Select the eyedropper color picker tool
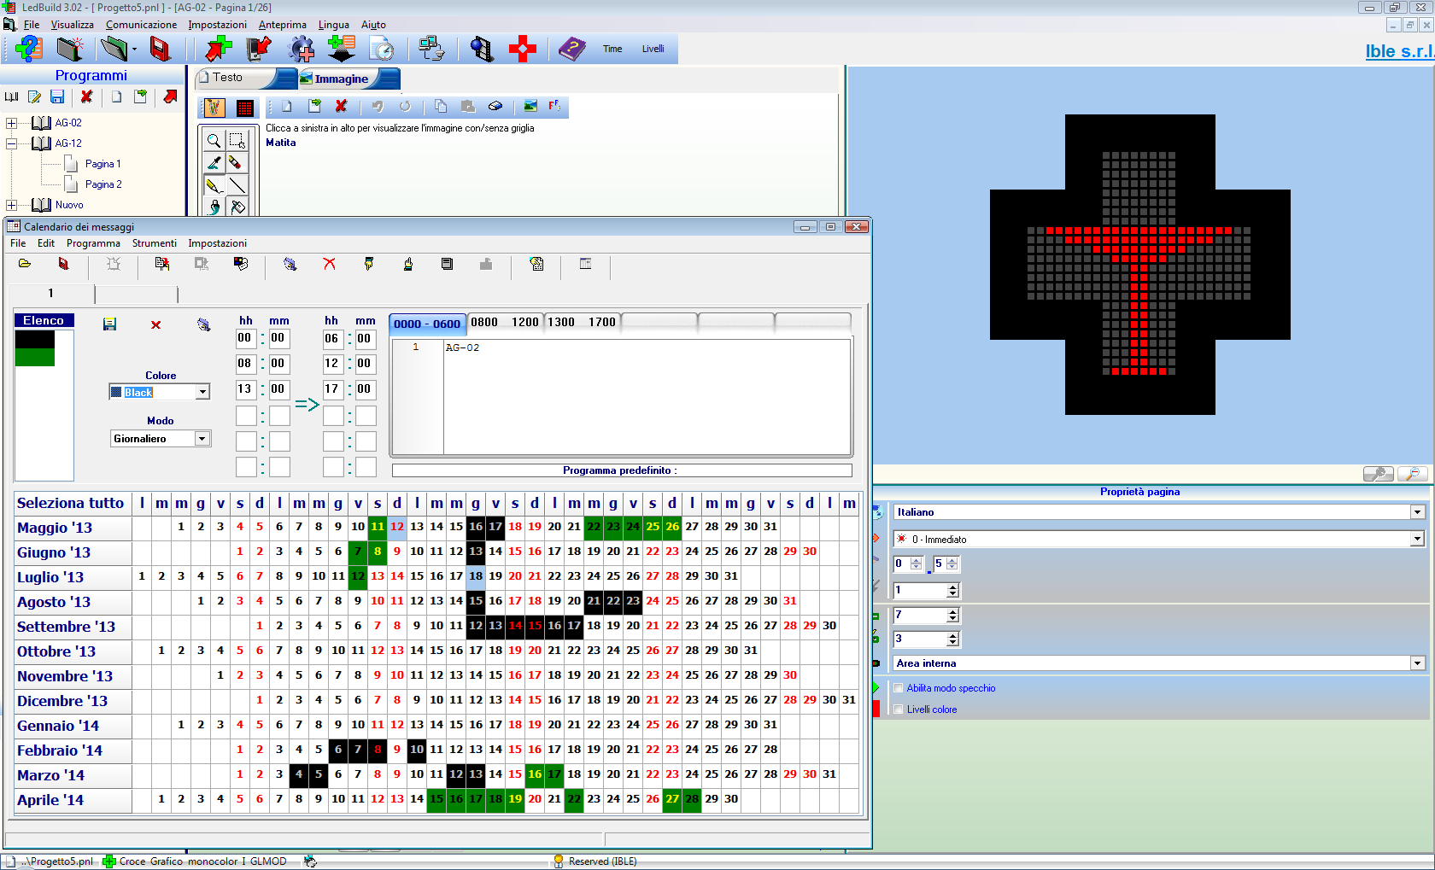 pos(214,162)
